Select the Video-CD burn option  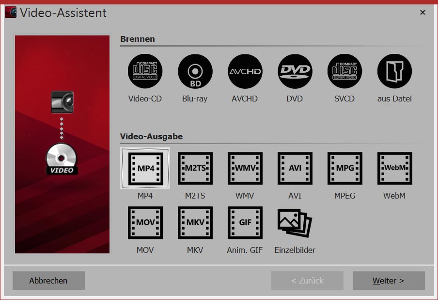click(145, 71)
